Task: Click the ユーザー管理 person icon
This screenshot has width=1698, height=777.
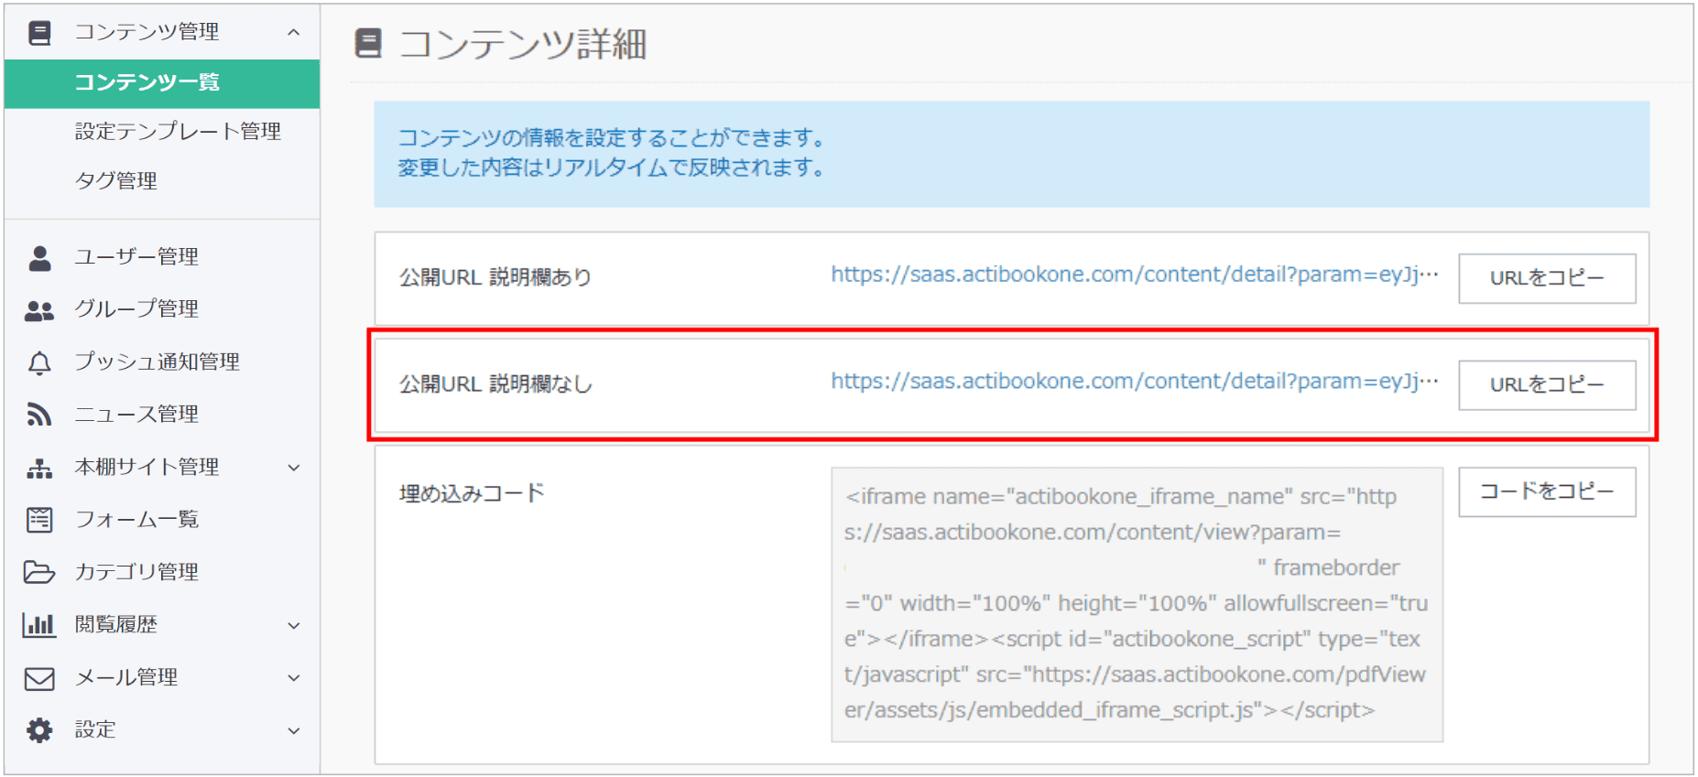Action: point(39,258)
